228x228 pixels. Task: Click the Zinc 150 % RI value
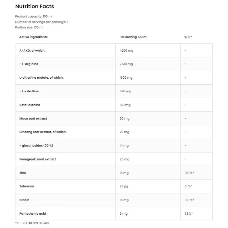coord(189,173)
